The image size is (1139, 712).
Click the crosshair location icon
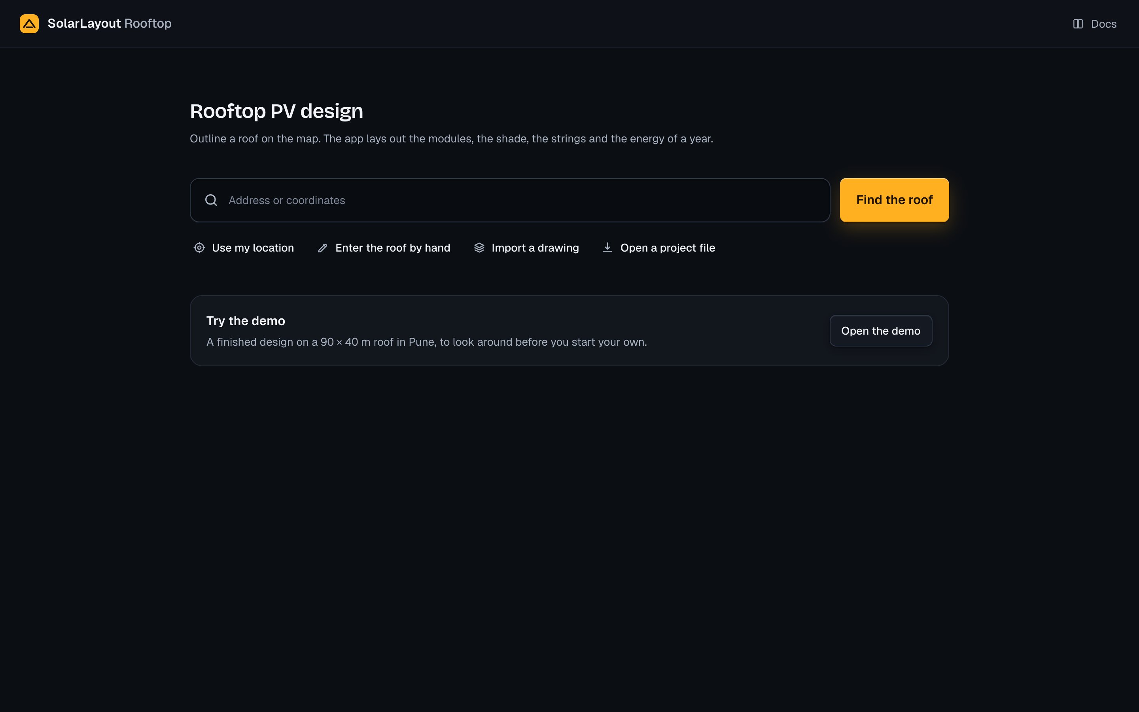click(x=199, y=248)
